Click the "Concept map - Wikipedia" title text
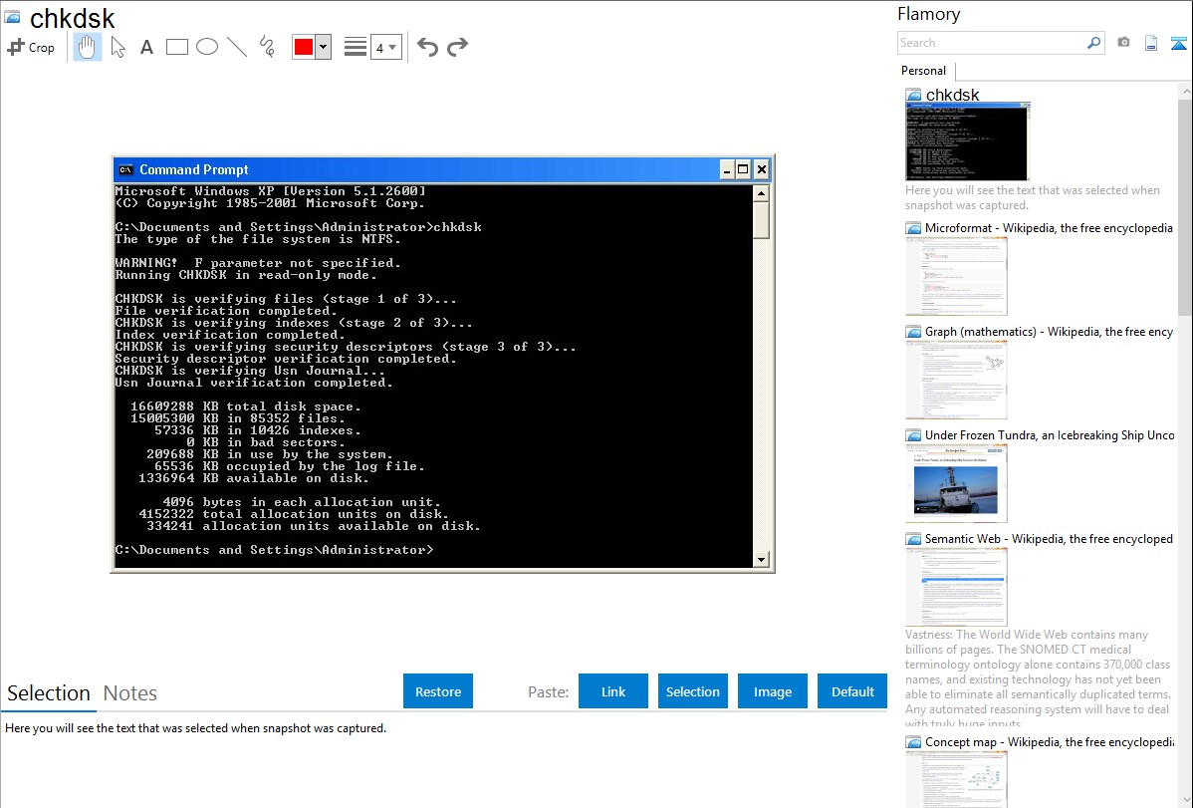The image size is (1193, 808). pyautogui.click(x=1050, y=742)
